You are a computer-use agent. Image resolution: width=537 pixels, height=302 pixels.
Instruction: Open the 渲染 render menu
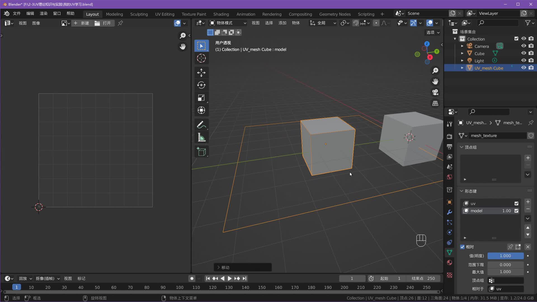44,13
